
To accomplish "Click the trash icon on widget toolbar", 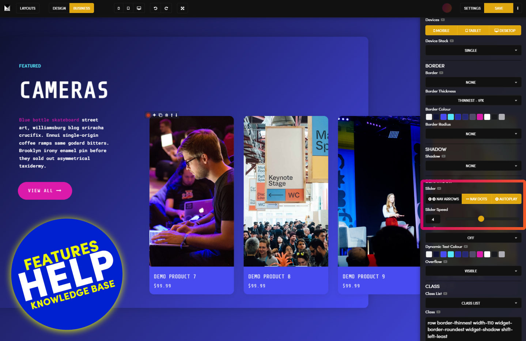I will click(166, 115).
